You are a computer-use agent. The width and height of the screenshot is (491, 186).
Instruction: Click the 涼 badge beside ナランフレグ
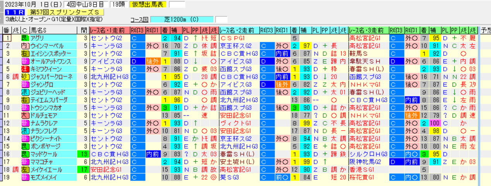[25, 131]
